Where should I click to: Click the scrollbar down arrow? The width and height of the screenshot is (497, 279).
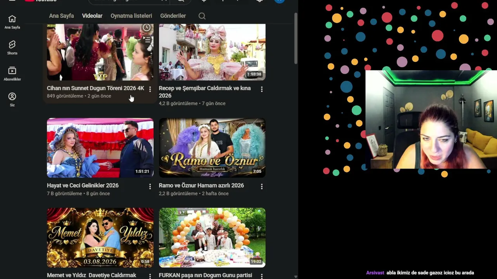296,277
